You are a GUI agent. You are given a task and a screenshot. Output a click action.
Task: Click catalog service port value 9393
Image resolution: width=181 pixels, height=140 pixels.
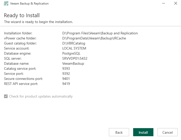(x=66, y=69)
